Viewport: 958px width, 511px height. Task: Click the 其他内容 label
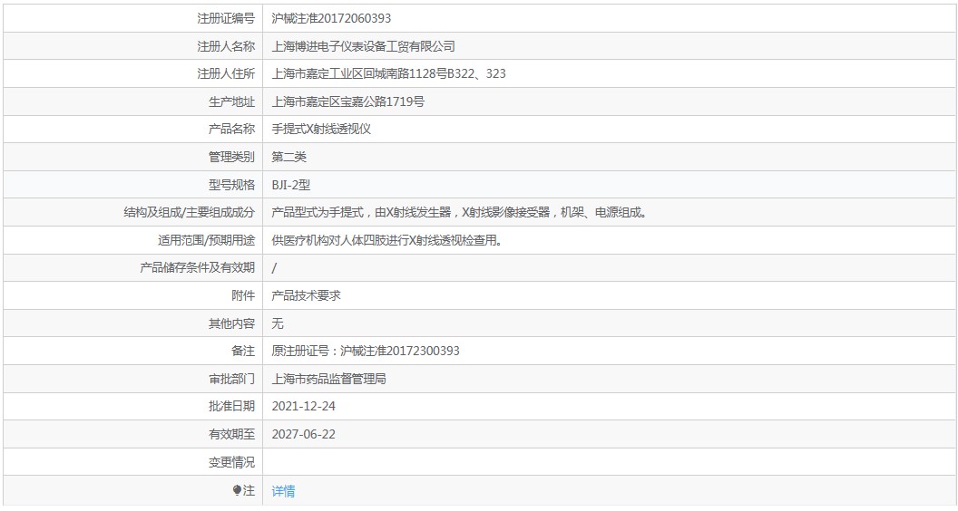pos(231,323)
